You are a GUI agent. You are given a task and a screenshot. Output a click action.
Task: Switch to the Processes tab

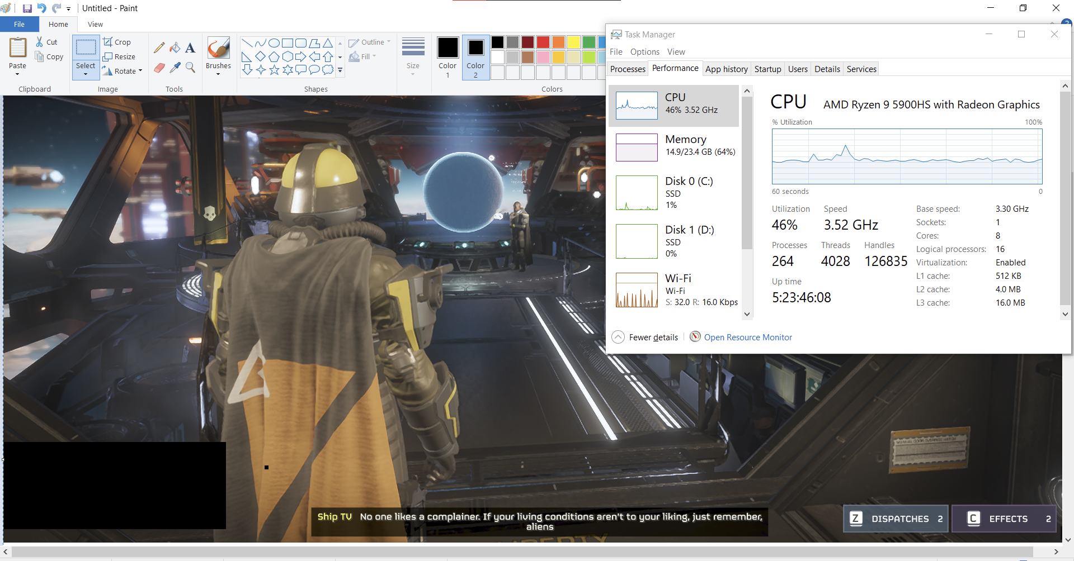tap(628, 69)
